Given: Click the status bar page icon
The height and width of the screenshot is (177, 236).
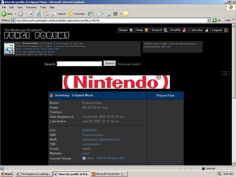Looking at the screenshot, I should pos(2,168).
